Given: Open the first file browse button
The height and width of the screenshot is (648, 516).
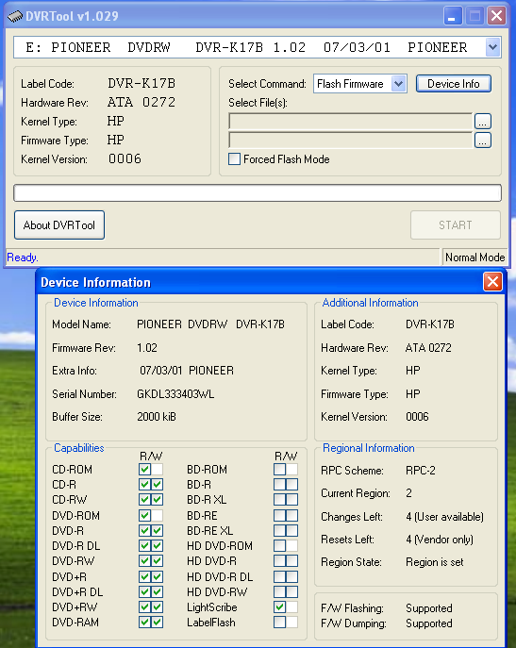Looking at the screenshot, I should pos(482,122).
